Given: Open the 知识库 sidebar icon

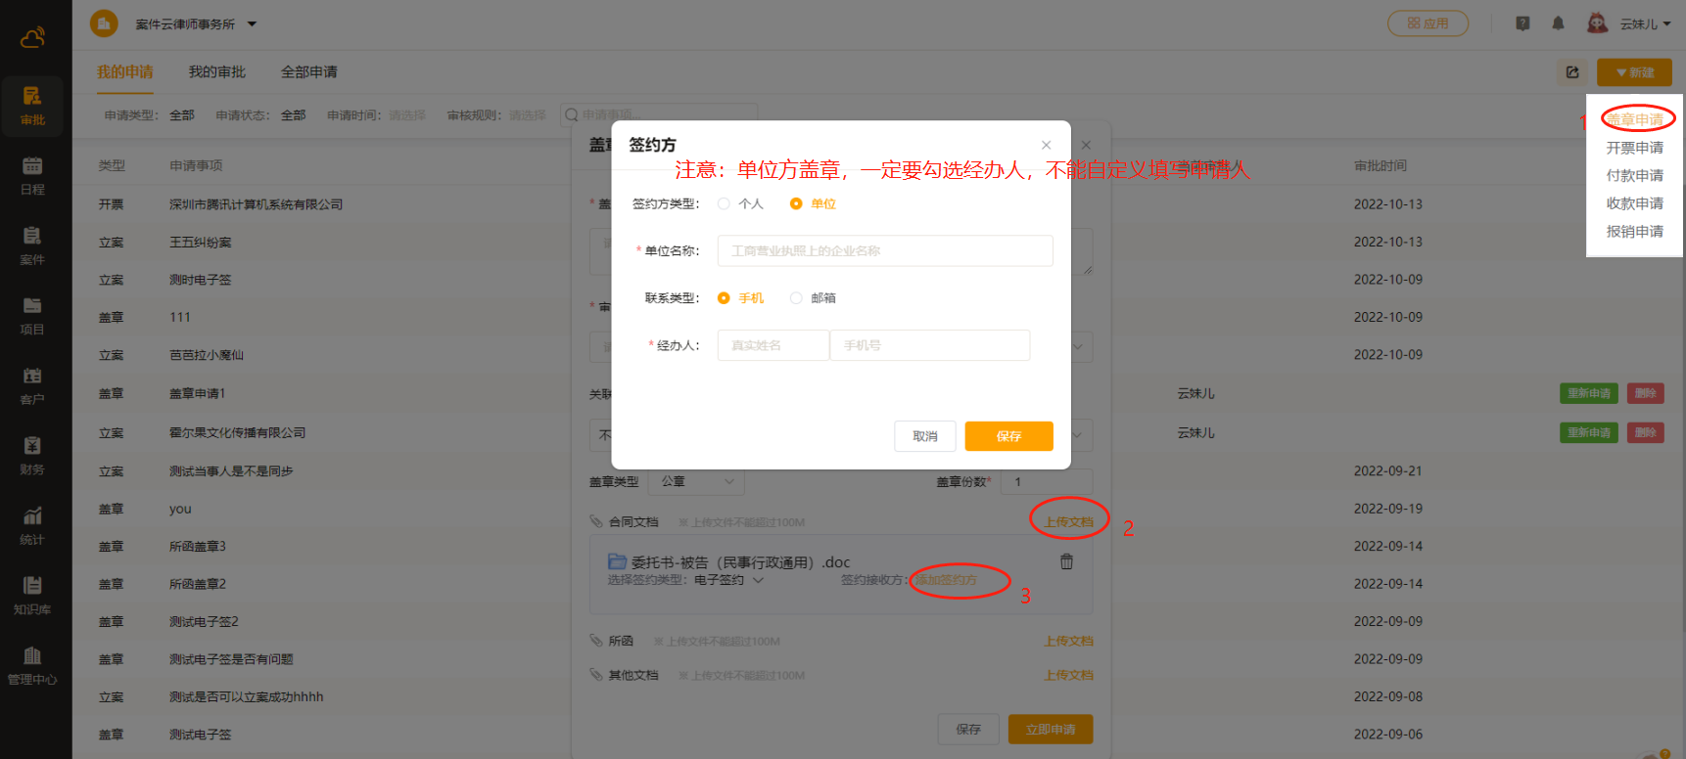Looking at the screenshot, I should pyautogui.click(x=32, y=596).
